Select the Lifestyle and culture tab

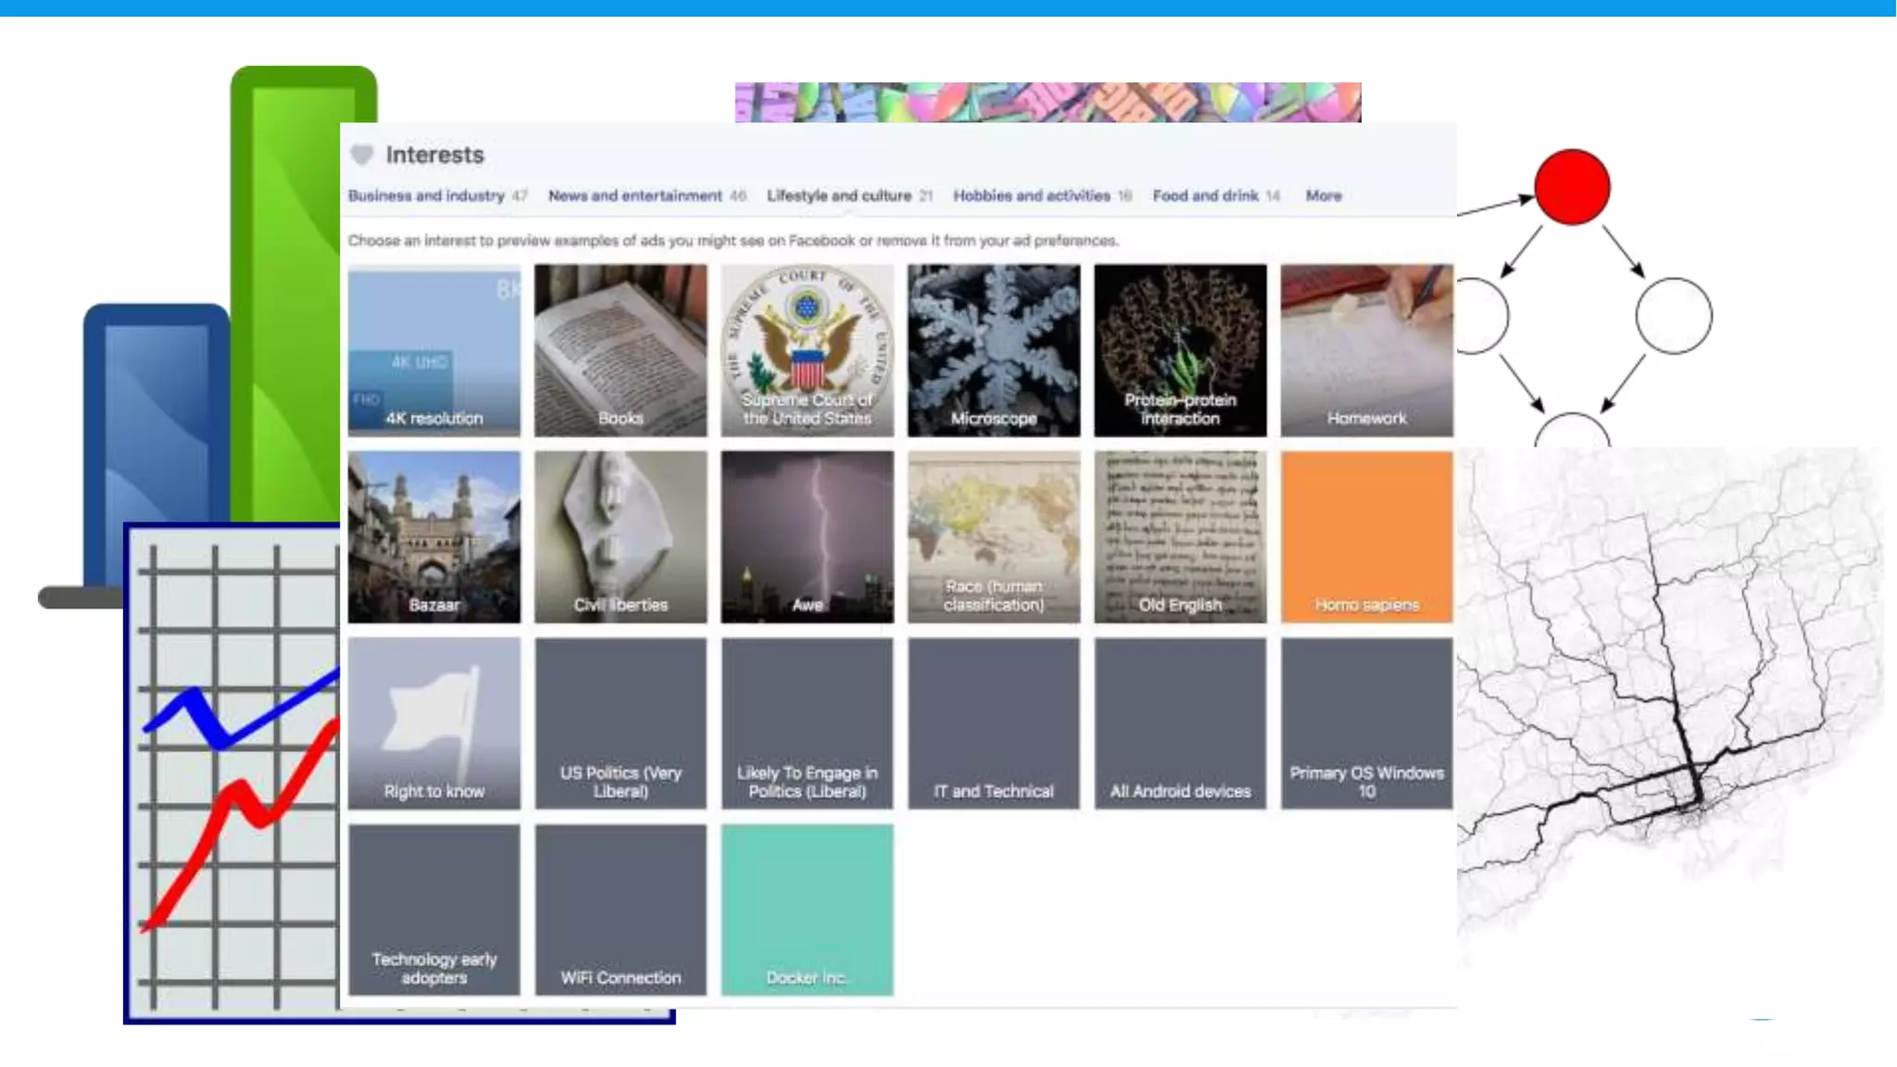[838, 195]
